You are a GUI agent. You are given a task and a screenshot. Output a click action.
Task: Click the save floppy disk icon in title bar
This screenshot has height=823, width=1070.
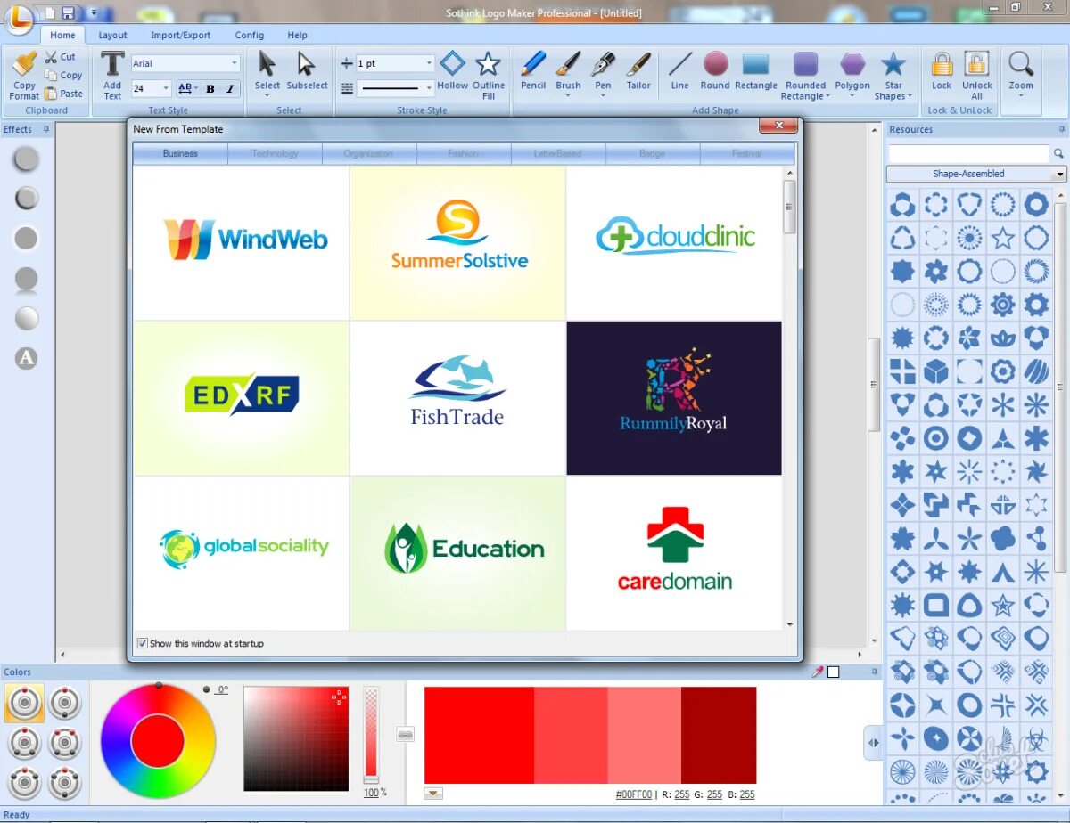(x=68, y=12)
